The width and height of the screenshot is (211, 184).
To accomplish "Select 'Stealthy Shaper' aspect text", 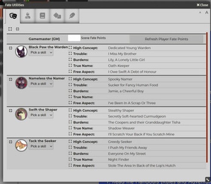I will pos(121,110).
